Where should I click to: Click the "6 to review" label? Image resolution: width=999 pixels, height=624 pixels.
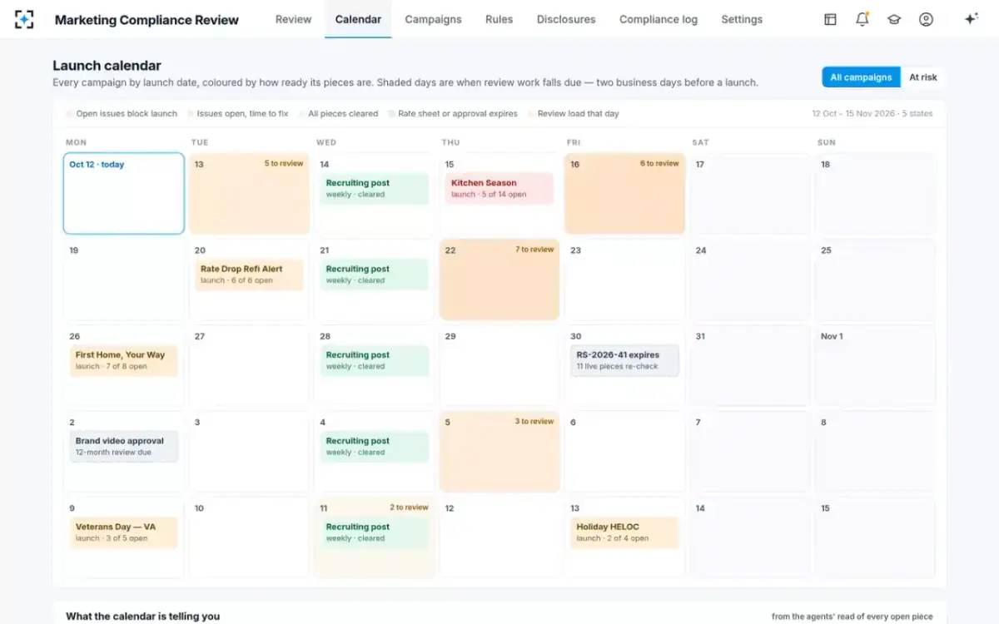pyautogui.click(x=659, y=164)
